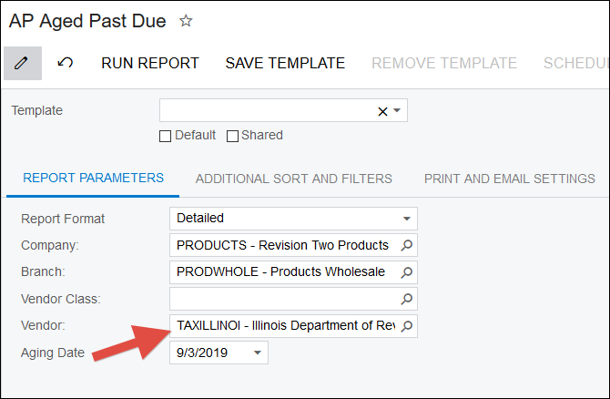This screenshot has height=399, width=610.
Task: Click the pencil edit icon
Action: pos(23,63)
